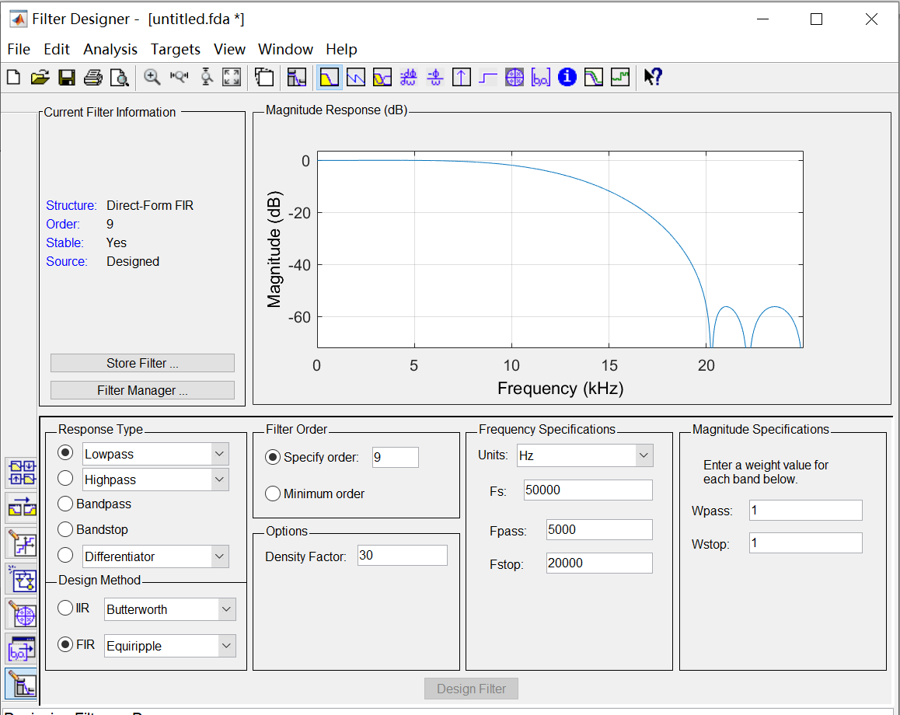Viewport: 900px width, 715px height.
Task: Open the Lowpass response type dropdown
Action: pyautogui.click(x=221, y=453)
